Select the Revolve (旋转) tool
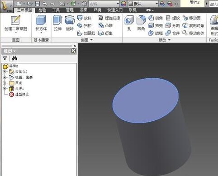 coord(70,23)
